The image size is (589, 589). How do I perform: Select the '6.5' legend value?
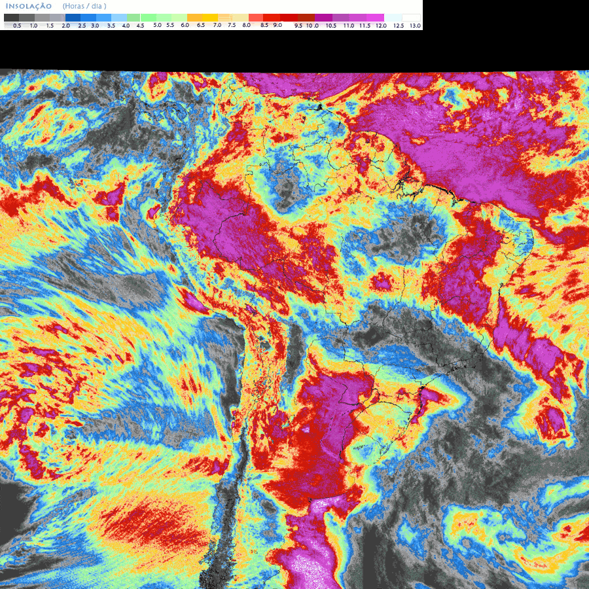201,25
